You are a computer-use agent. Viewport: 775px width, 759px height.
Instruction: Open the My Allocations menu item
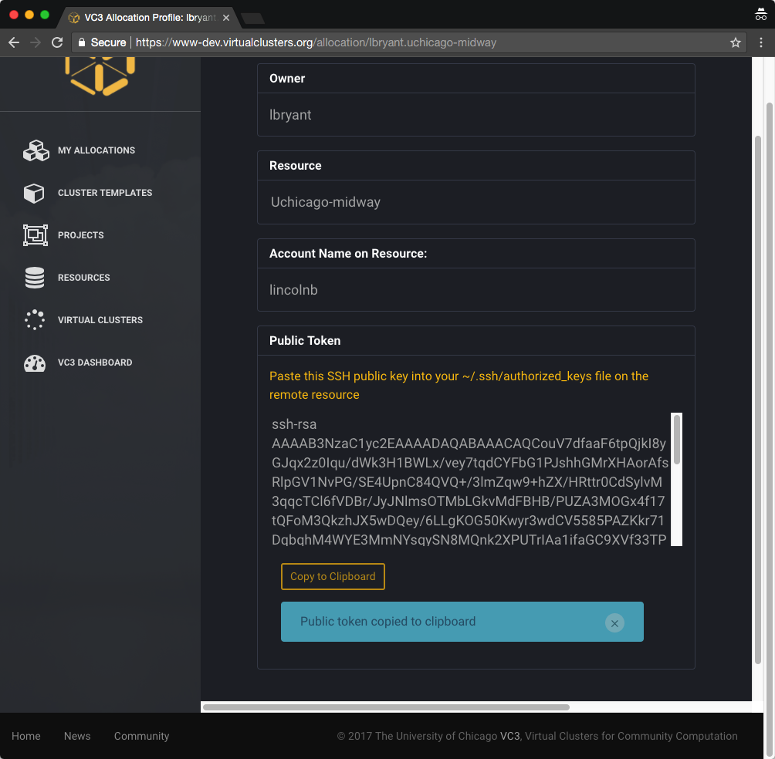click(x=96, y=150)
